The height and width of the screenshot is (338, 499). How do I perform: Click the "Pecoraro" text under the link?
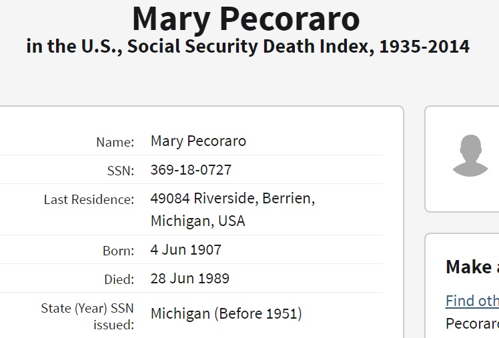click(472, 325)
